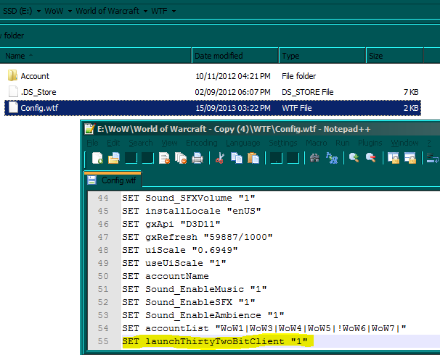Image resolution: width=440 pixels, height=355 pixels.
Task: Open the Edit menu in Notepad++
Action: point(113,143)
